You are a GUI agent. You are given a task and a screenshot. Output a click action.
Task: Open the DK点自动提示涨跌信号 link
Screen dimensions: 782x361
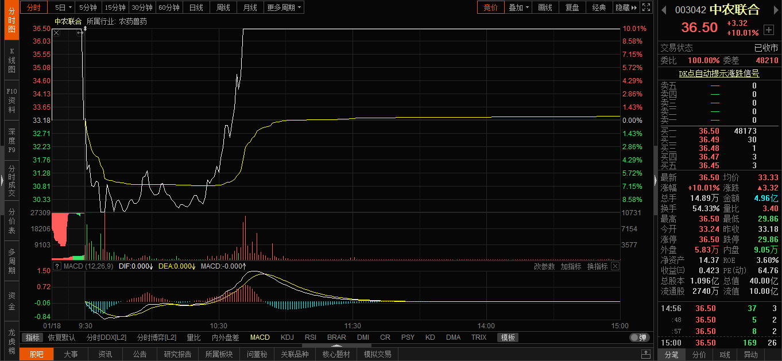click(718, 73)
